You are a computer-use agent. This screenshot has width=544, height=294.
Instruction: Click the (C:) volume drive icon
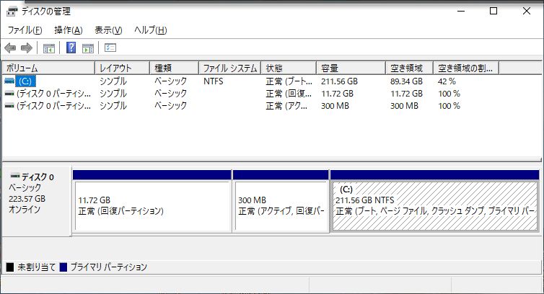click(9, 81)
